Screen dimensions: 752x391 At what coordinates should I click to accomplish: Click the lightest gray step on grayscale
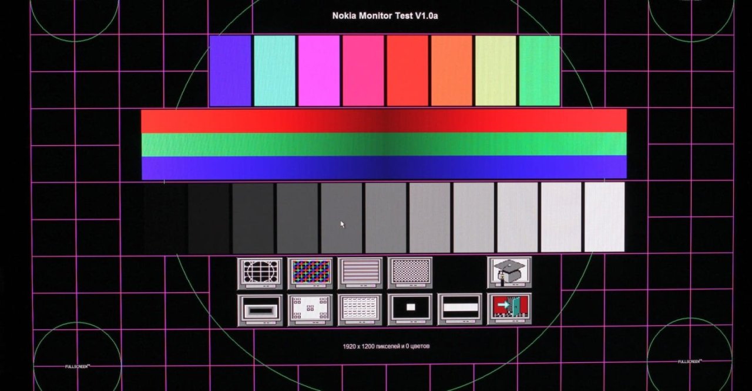[x=604, y=217]
